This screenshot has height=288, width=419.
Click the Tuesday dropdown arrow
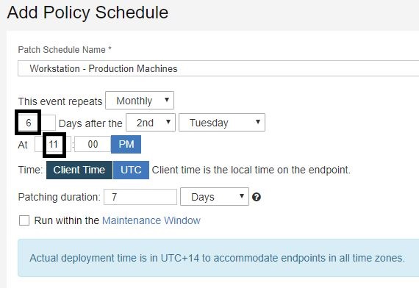pos(257,122)
